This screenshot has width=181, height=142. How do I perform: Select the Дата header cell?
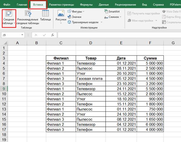[x=121, y=58]
